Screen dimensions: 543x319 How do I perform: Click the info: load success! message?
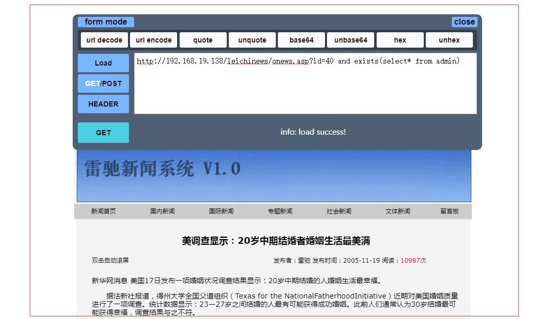coord(313,132)
